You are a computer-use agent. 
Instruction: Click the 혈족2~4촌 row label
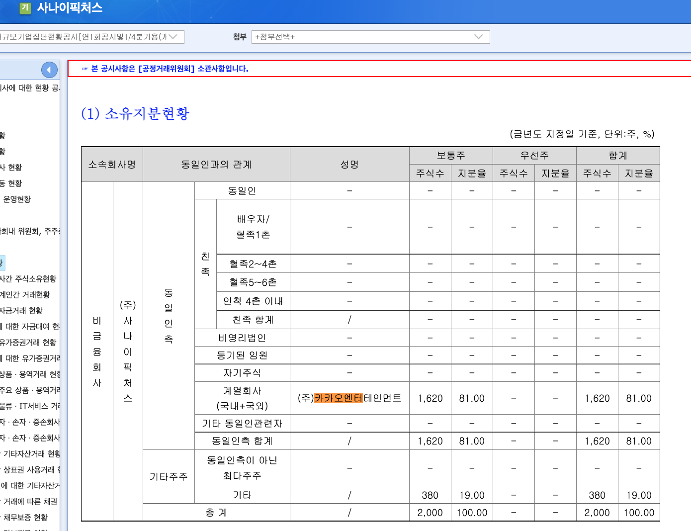coord(253,264)
